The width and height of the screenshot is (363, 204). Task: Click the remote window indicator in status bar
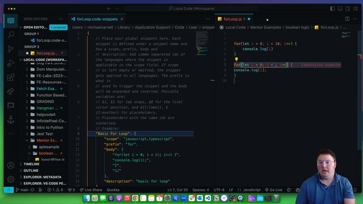pyautogui.click(x=9, y=190)
